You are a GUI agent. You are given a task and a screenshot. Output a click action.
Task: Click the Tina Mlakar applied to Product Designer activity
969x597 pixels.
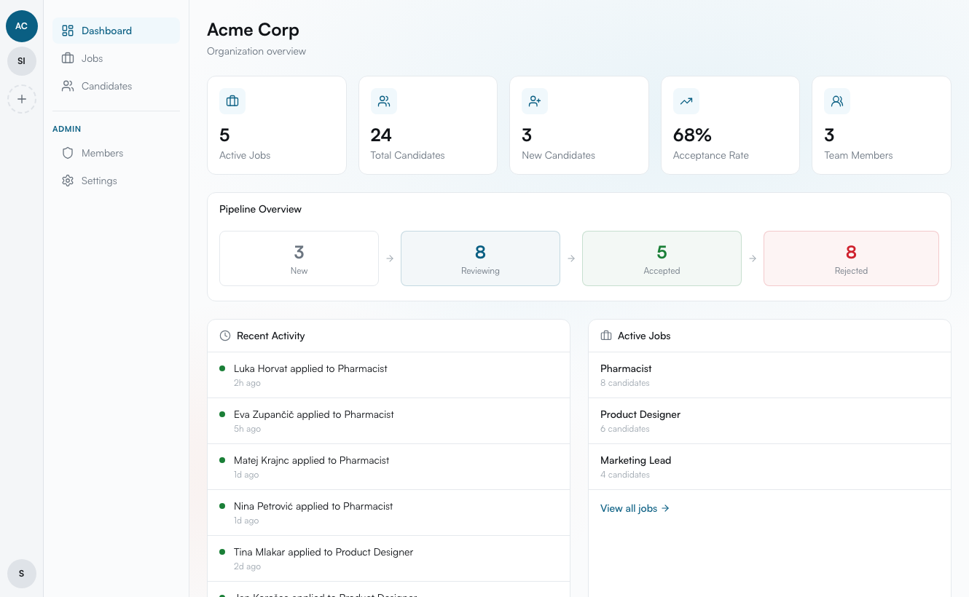coord(388,558)
